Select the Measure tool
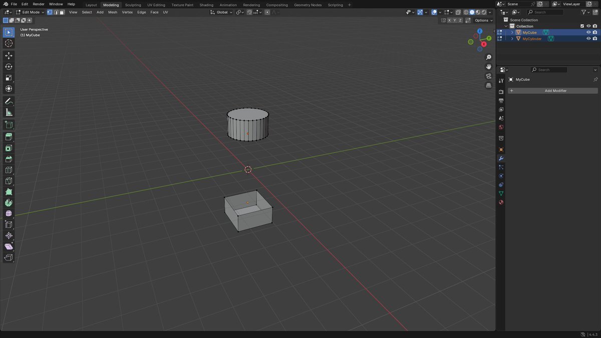Viewport: 601px width, 338px height. 9,112
